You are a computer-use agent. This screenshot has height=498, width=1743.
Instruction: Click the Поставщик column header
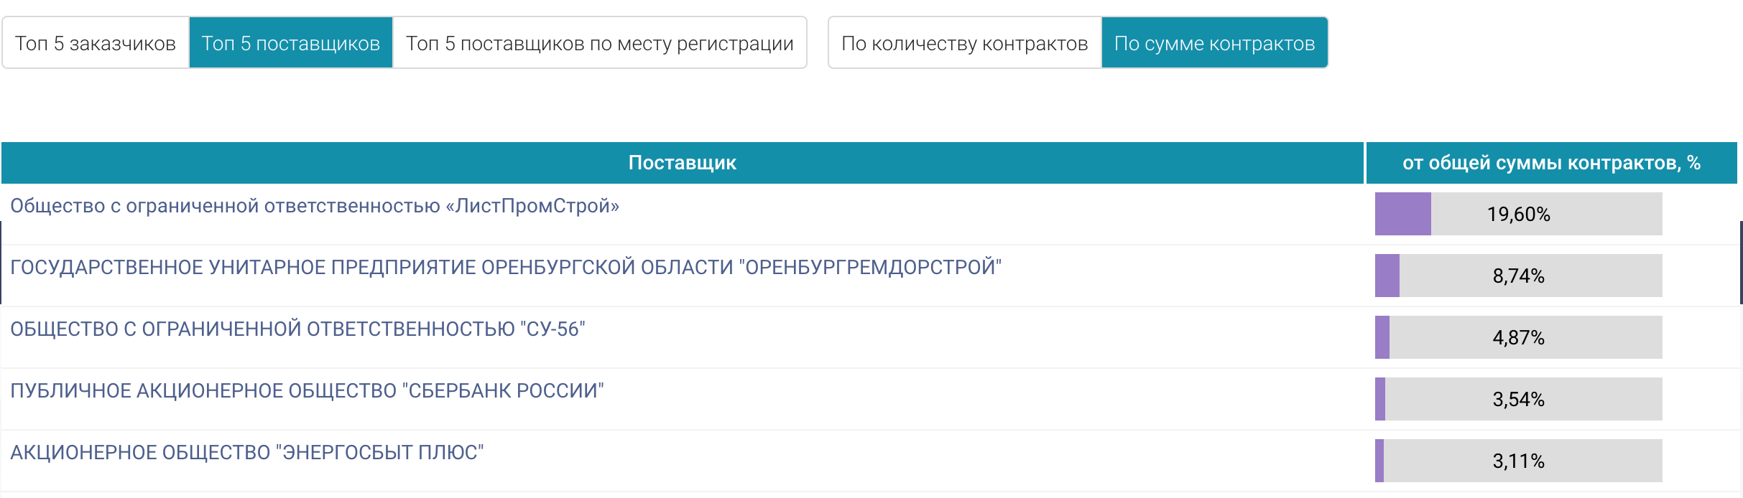click(682, 163)
